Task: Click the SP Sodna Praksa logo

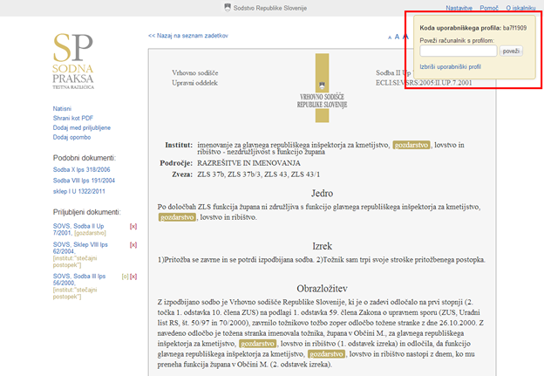Action: (x=73, y=61)
